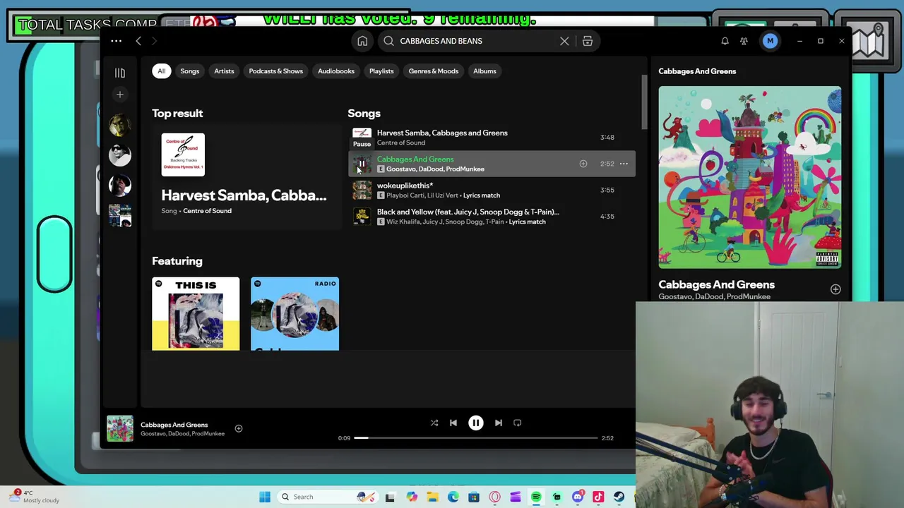This screenshot has width=904, height=508.
Task: Switch to the Songs filter
Action: click(189, 71)
